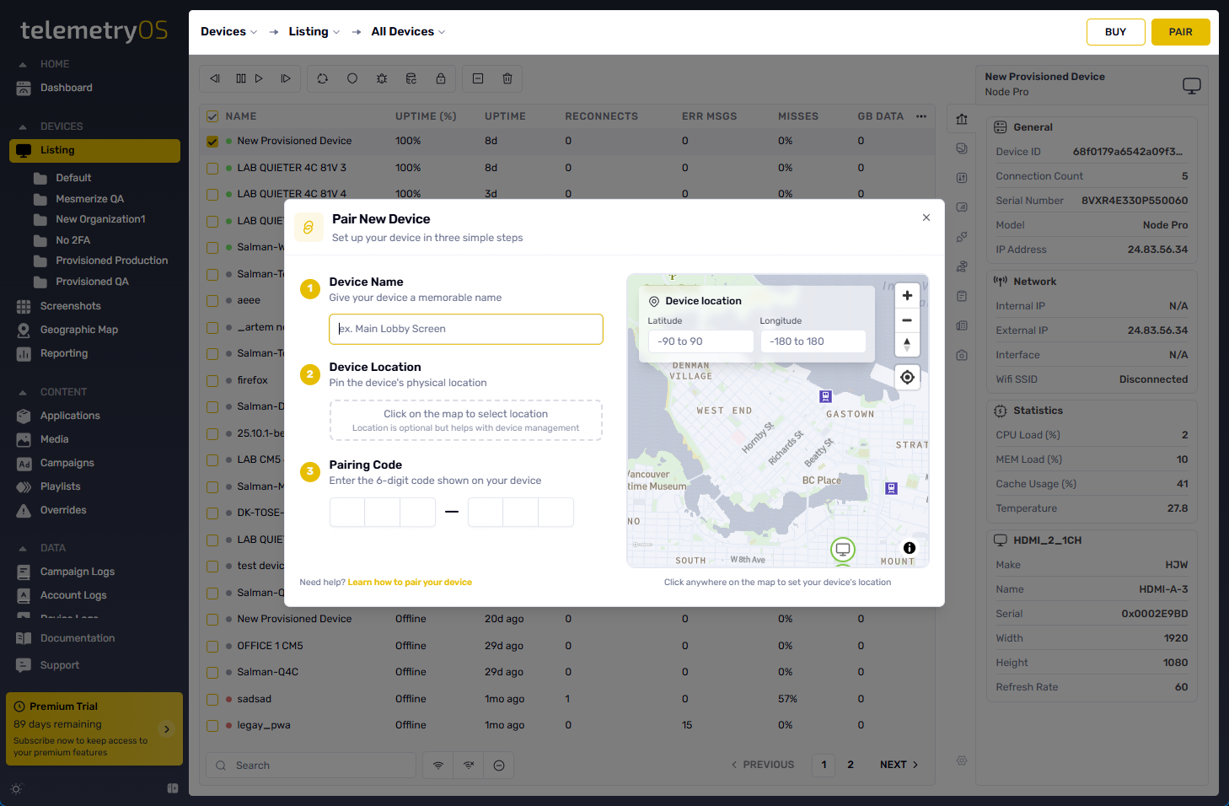Click the map attribution info icon
The height and width of the screenshot is (806, 1229).
(910, 548)
